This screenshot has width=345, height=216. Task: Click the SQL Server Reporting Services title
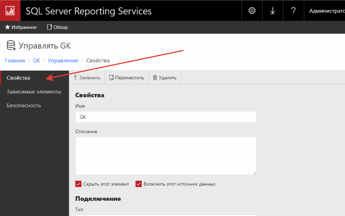click(89, 11)
